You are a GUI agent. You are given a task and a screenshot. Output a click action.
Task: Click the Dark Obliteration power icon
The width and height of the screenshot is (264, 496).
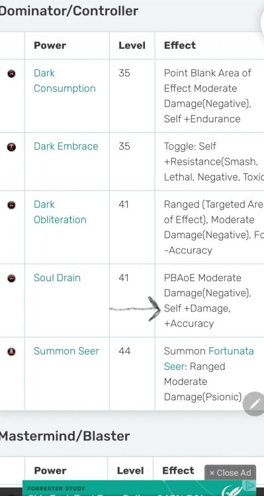coord(11,205)
